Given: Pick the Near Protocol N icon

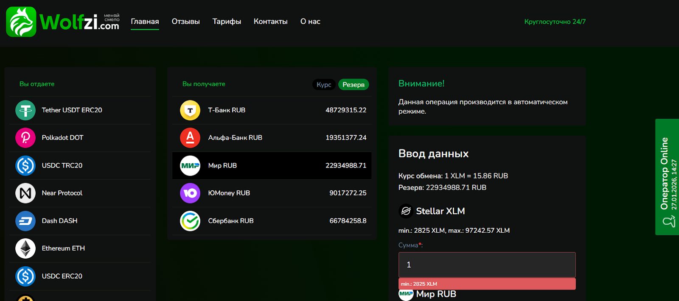Looking at the screenshot, I should pyautogui.click(x=25, y=193).
